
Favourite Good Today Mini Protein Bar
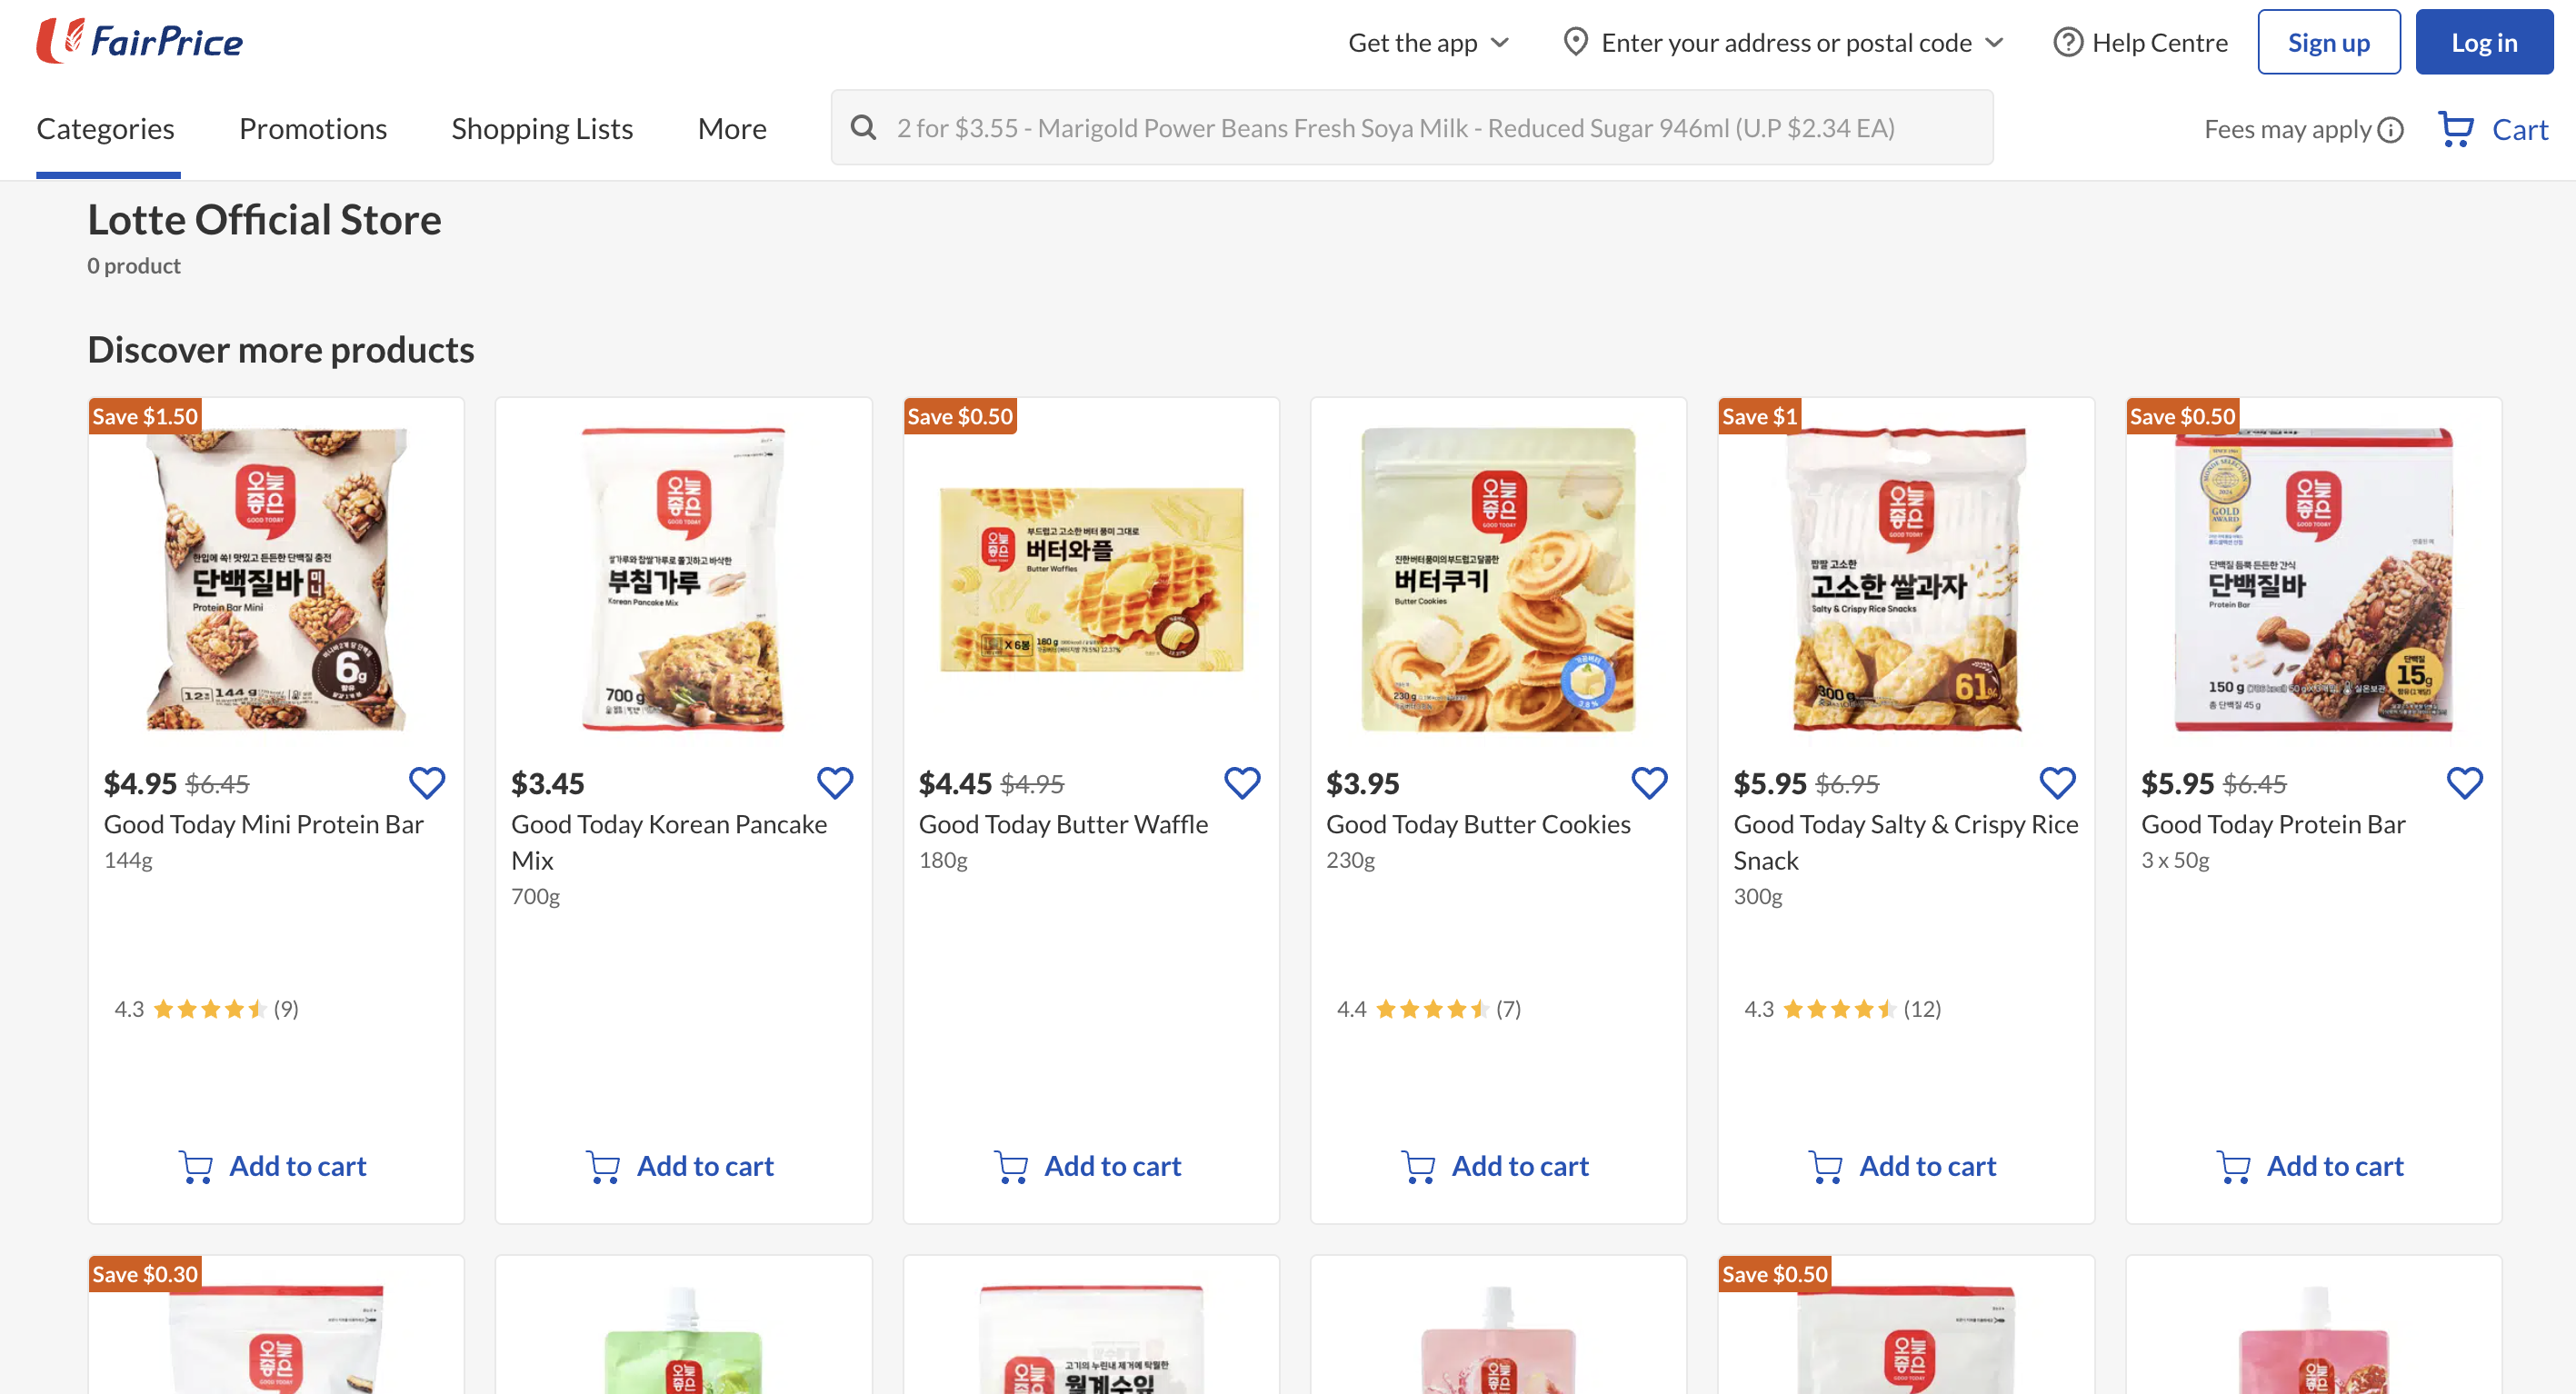[427, 783]
